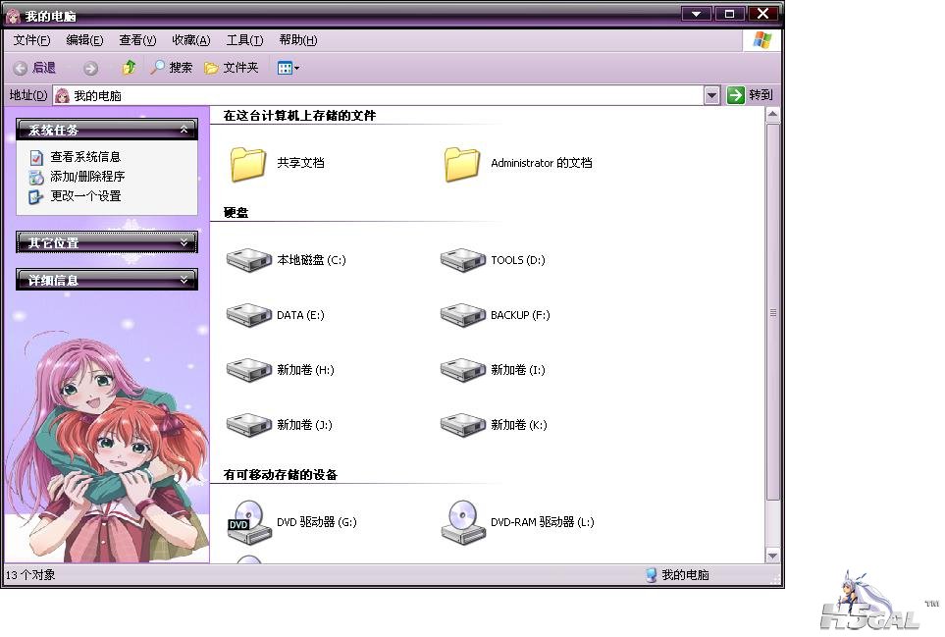Select the DVD-RAM 驱动器 (L:) icon
This screenshot has height=637, width=945.
[x=462, y=522]
